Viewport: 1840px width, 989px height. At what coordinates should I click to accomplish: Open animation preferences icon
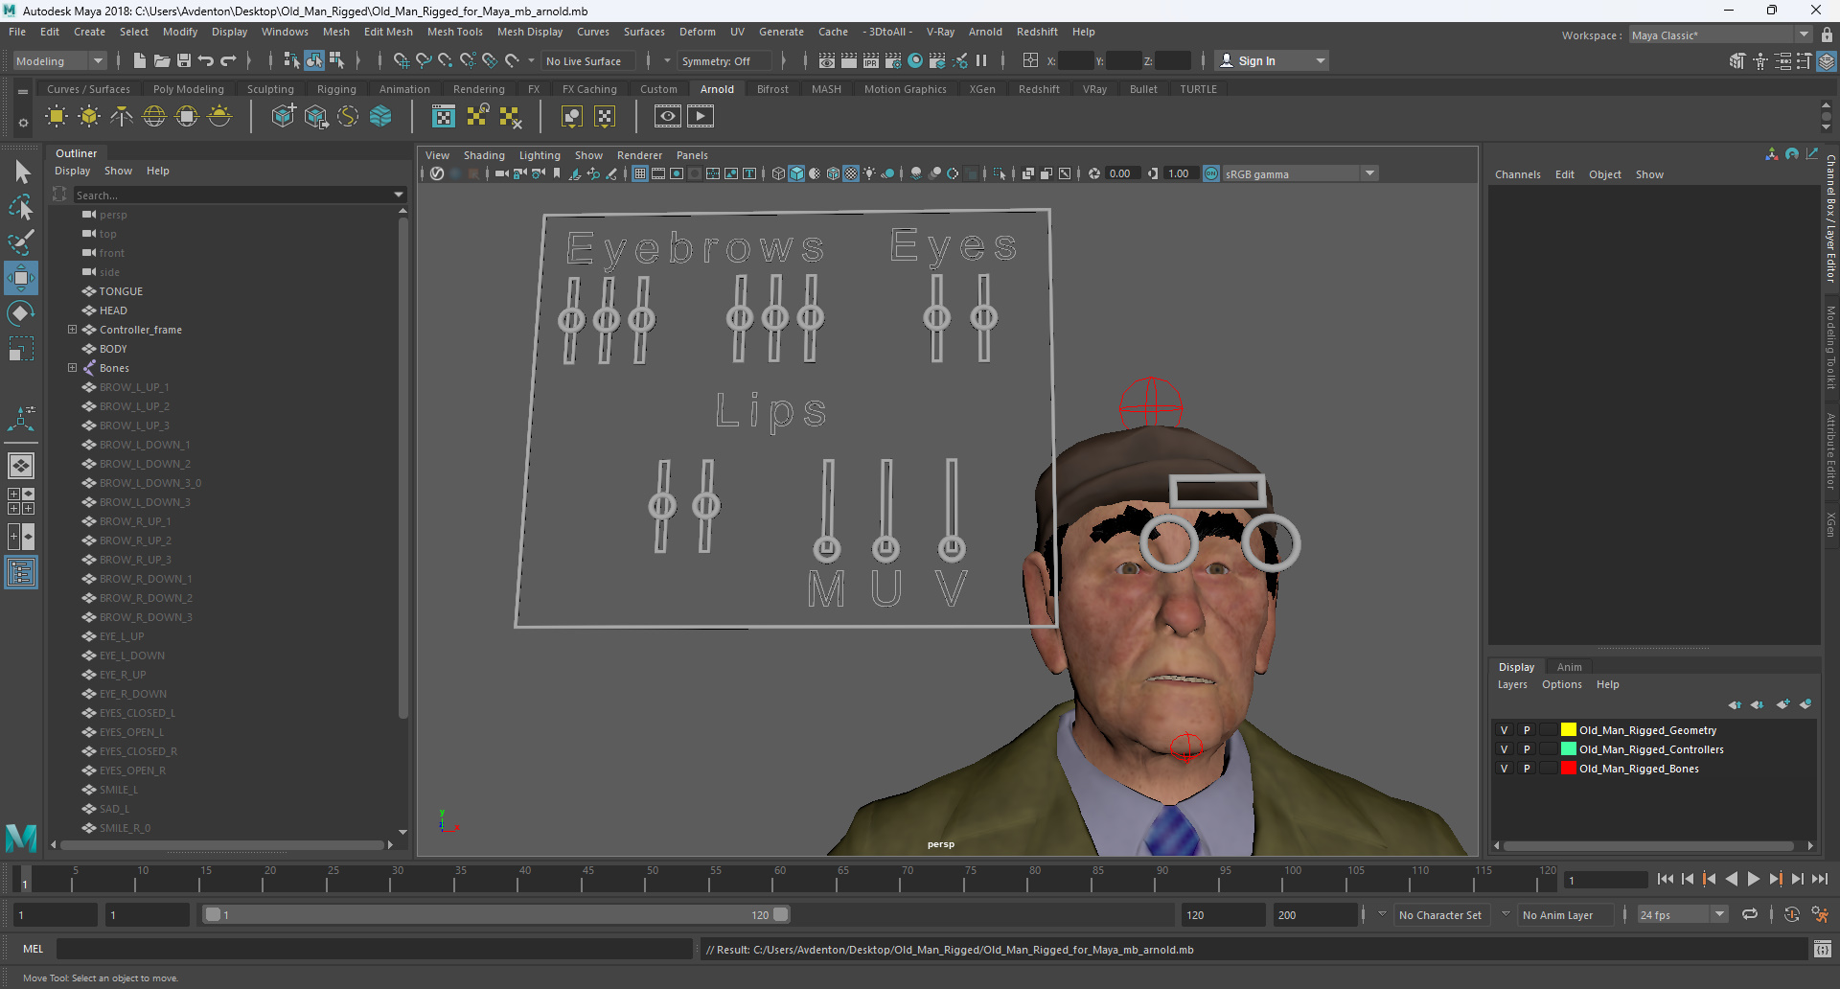coord(1820,915)
